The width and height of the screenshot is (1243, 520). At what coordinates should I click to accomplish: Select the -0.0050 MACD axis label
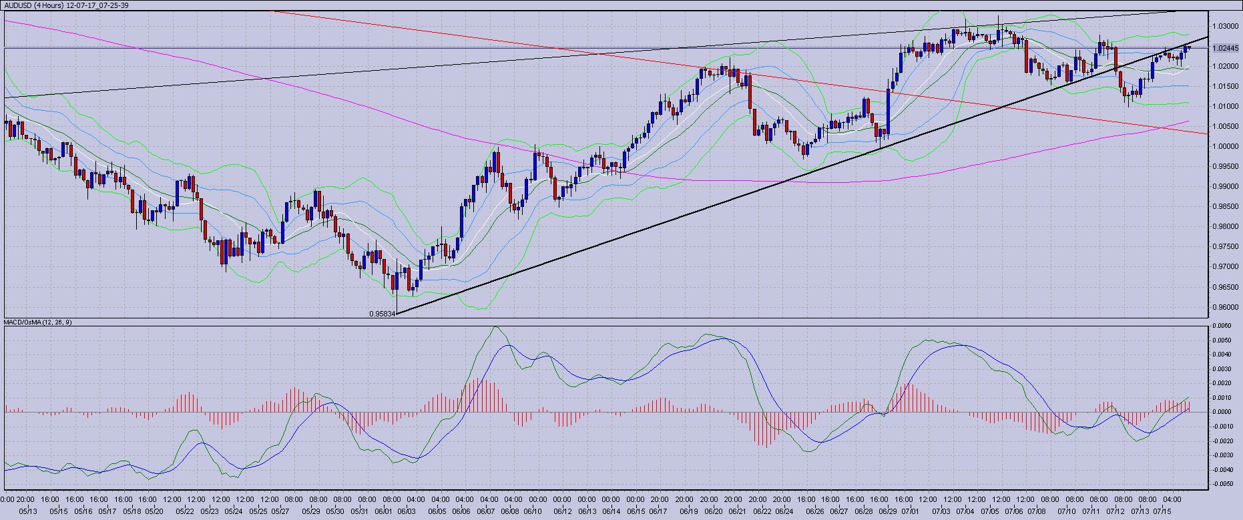pyautogui.click(x=1222, y=484)
